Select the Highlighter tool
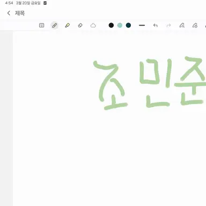The height and width of the screenshot is (206, 206). tap(67, 25)
